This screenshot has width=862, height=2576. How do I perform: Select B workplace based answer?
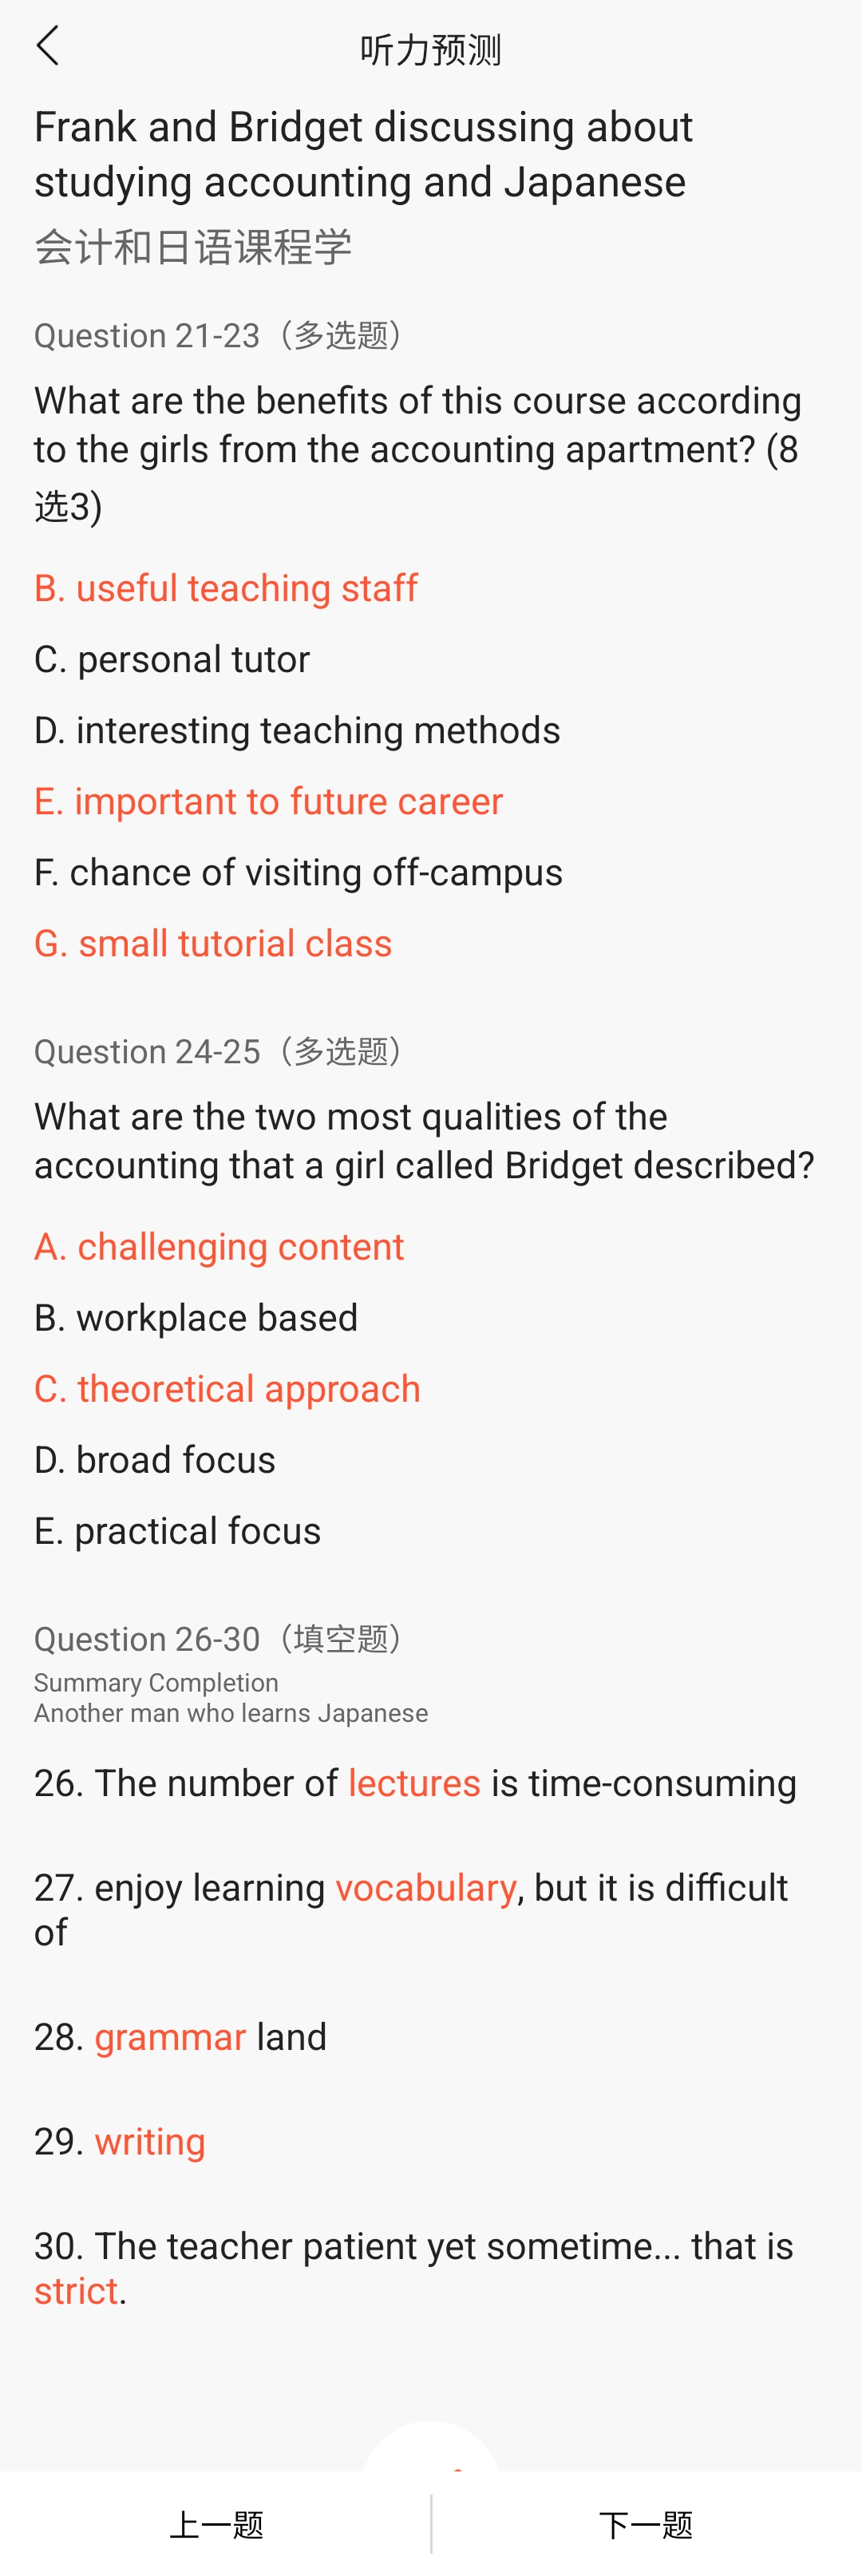pos(196,1317)
